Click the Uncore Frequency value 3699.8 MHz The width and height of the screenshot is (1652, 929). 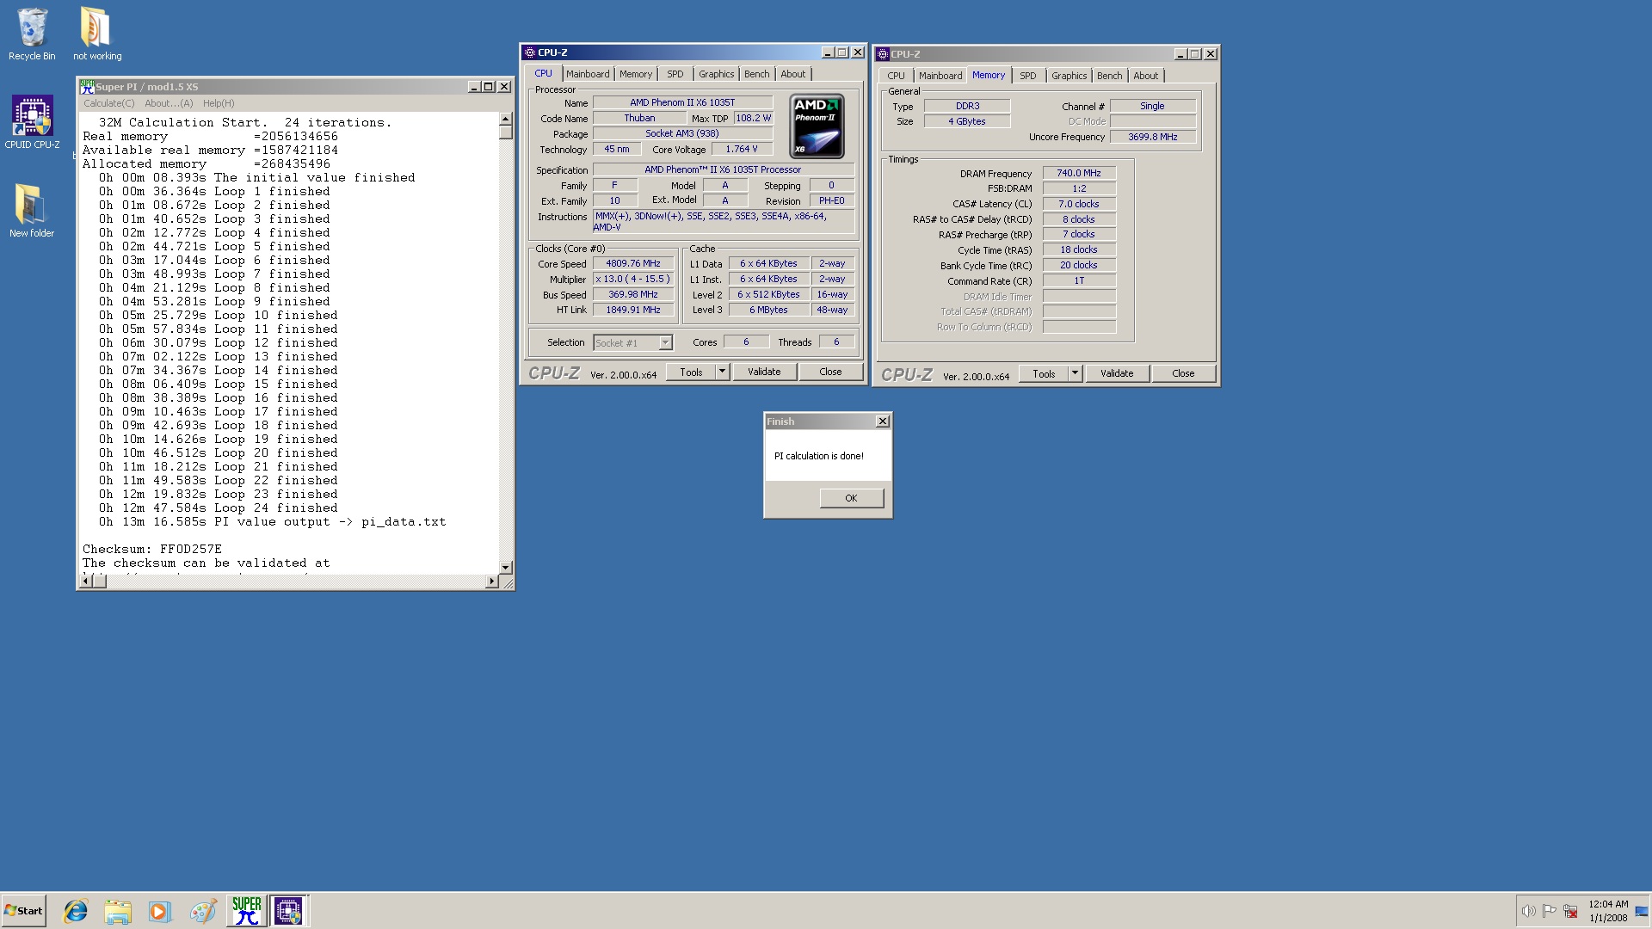1153,137
